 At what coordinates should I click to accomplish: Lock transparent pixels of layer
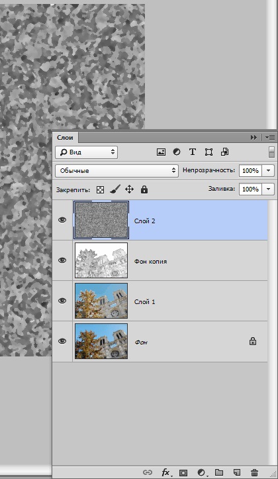[x=100, y=190]
